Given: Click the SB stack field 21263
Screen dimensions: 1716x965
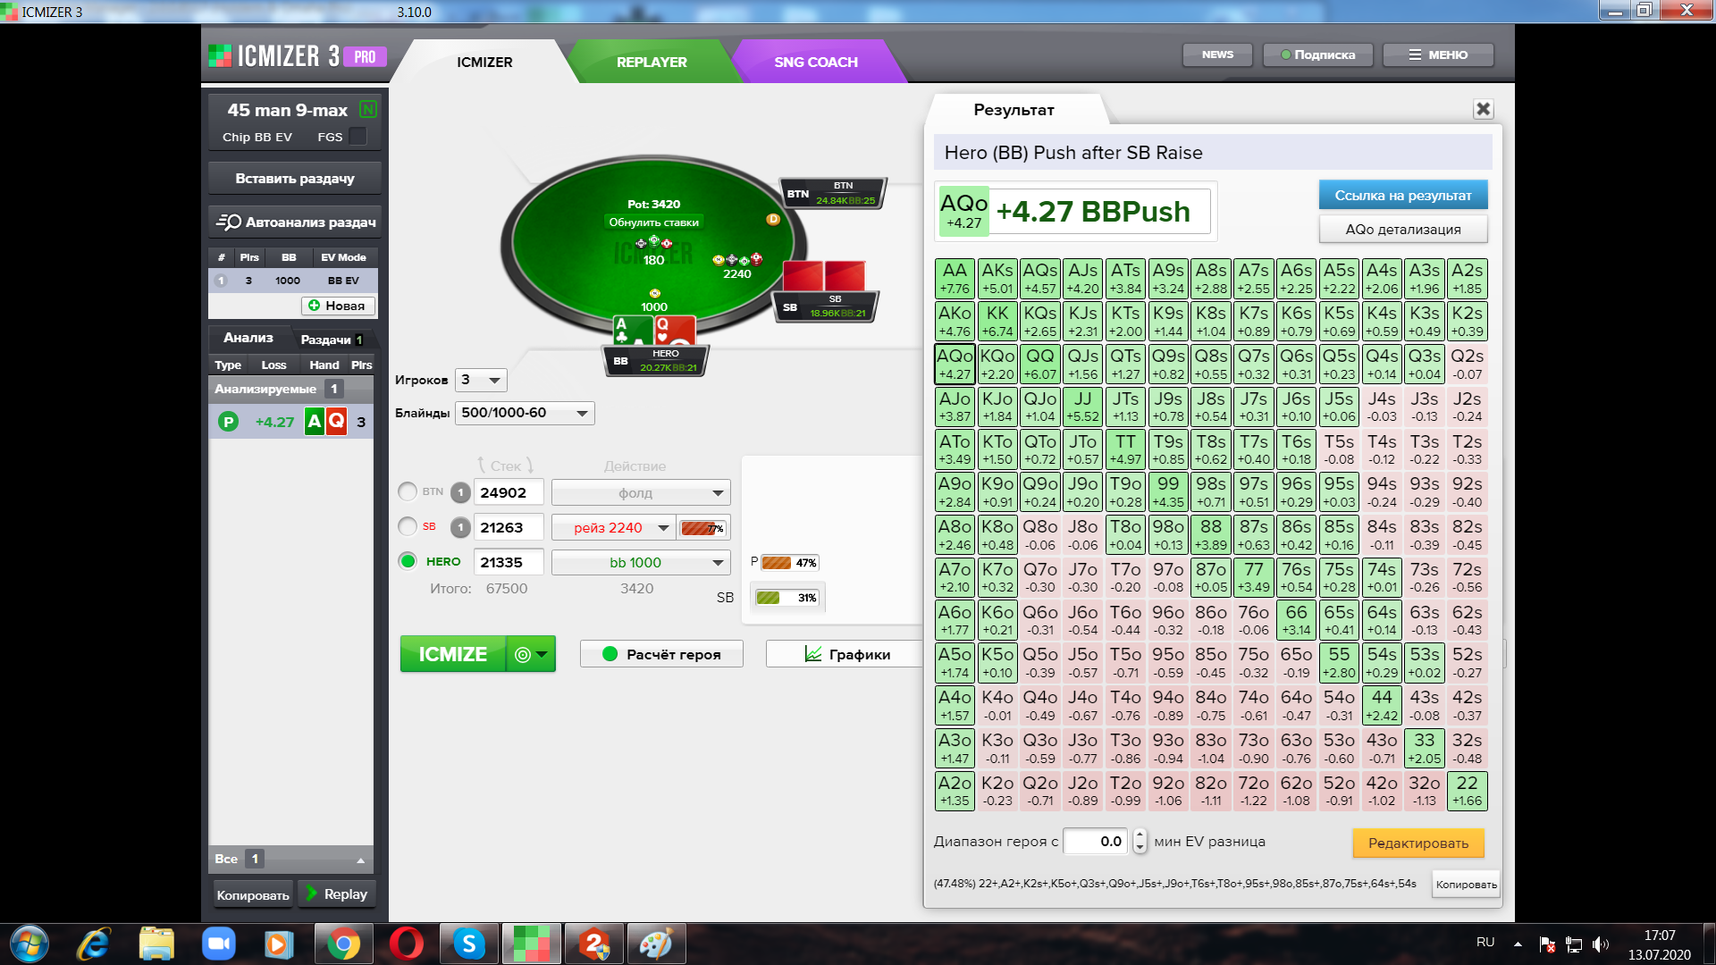Looking at the screenshot, I should click(x=508, y=527).
